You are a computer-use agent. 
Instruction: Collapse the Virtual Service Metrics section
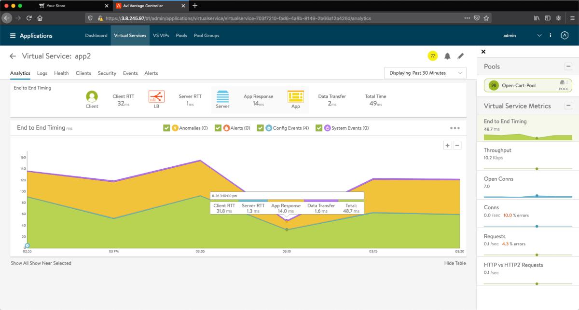point(568,106)
